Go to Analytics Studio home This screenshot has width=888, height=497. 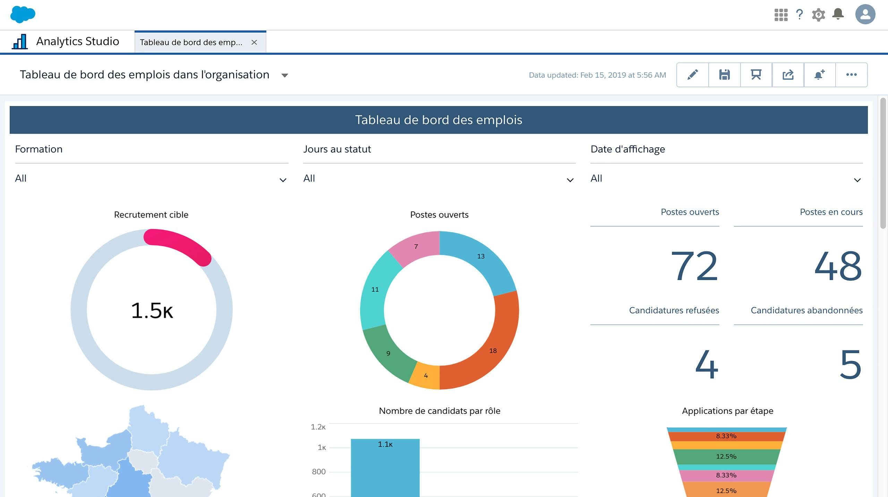[x=77, y=42]
